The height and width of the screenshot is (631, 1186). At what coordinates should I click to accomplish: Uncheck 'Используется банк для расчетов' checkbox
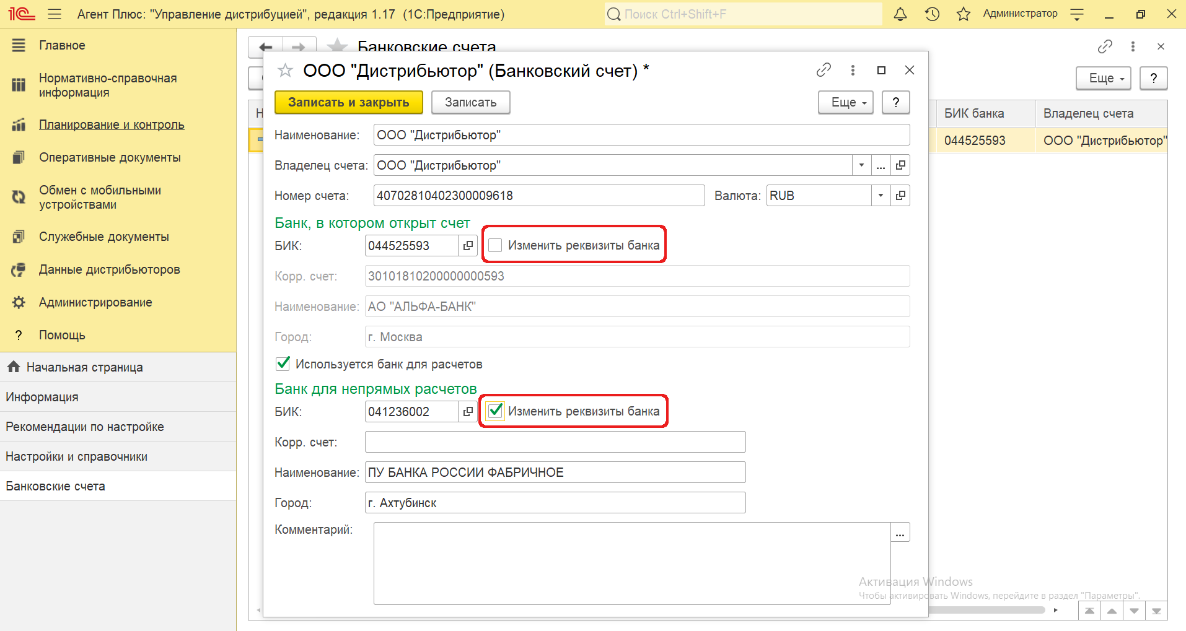pyautogui.click(x=283, y=363)
